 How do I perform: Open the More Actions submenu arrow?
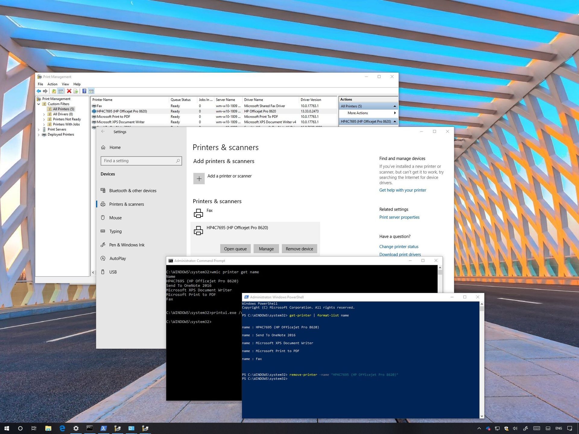click(395, 113)
